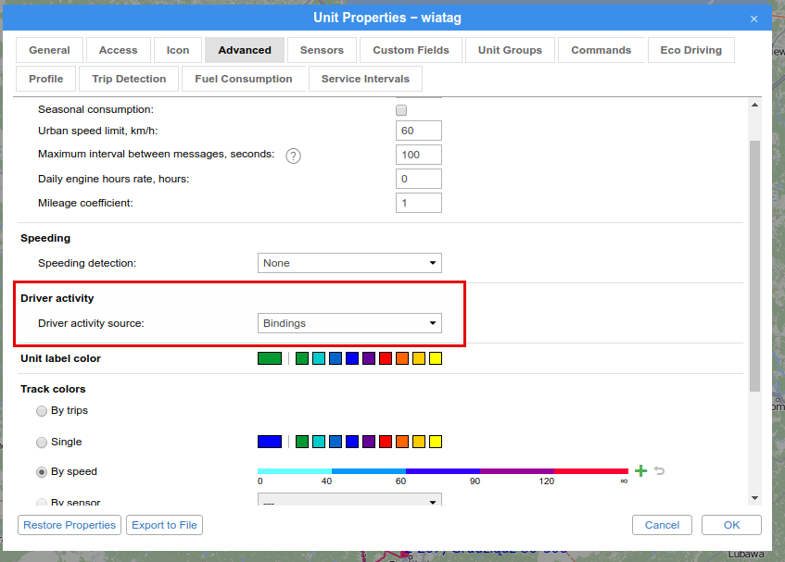This screenshot has height=562, width=785.
Task: Confirm changes with the OK button
Action: [x=731, y=525]
